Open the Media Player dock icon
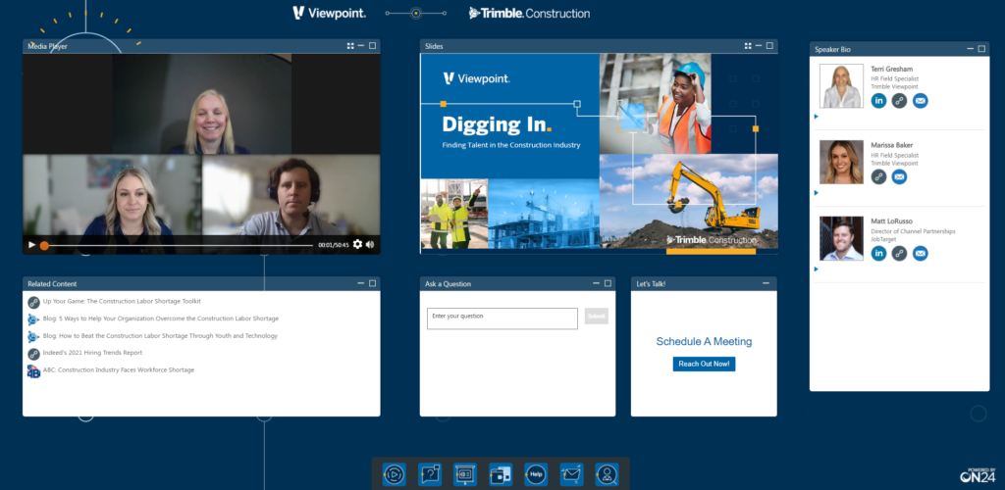Screen dimensions: 1005x490 click(395, 474)
